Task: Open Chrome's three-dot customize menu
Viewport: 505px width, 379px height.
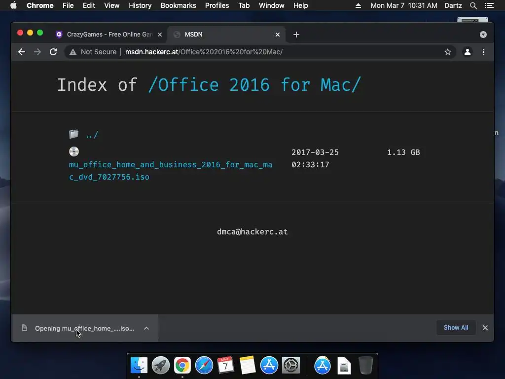Action: pos(483,52)
